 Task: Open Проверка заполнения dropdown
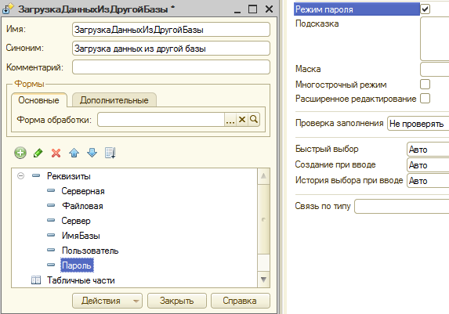pyautogui.click(x=418, y=124)
